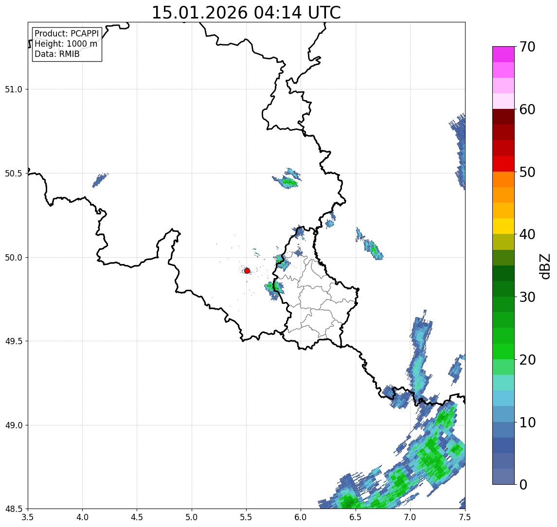The image size is (557, 527).
Task: Click colorbar tick label 70
Action: [527, 47]
